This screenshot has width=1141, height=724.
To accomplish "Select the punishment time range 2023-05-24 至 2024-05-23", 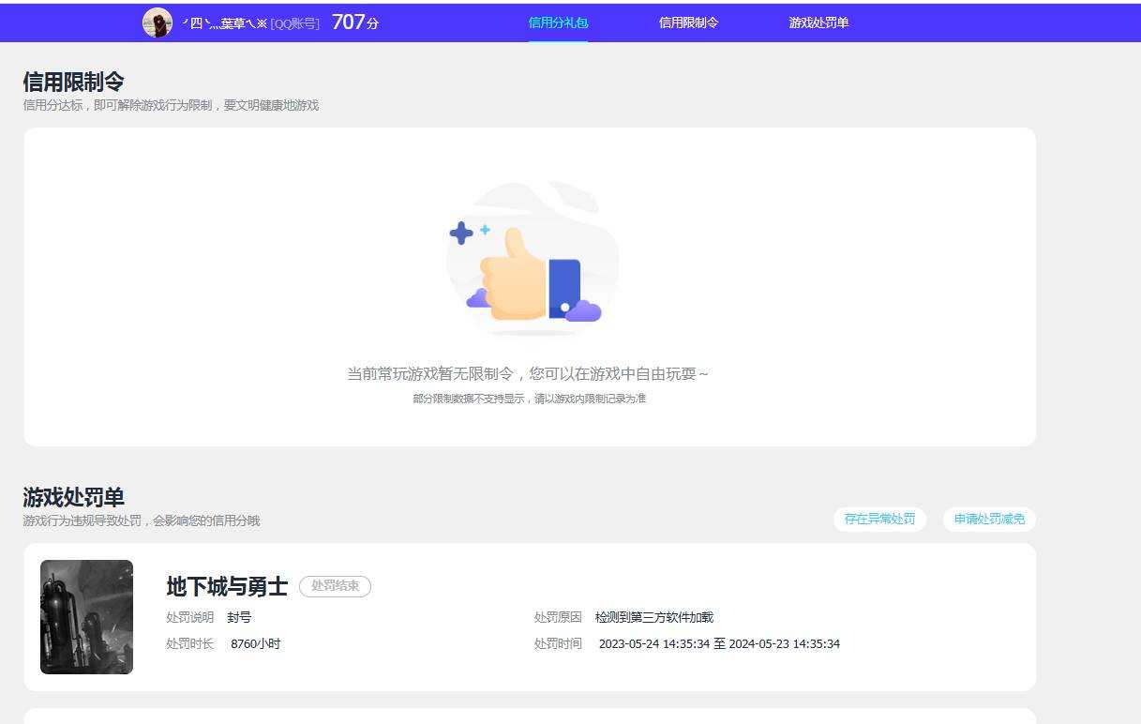I will (719, 643).
